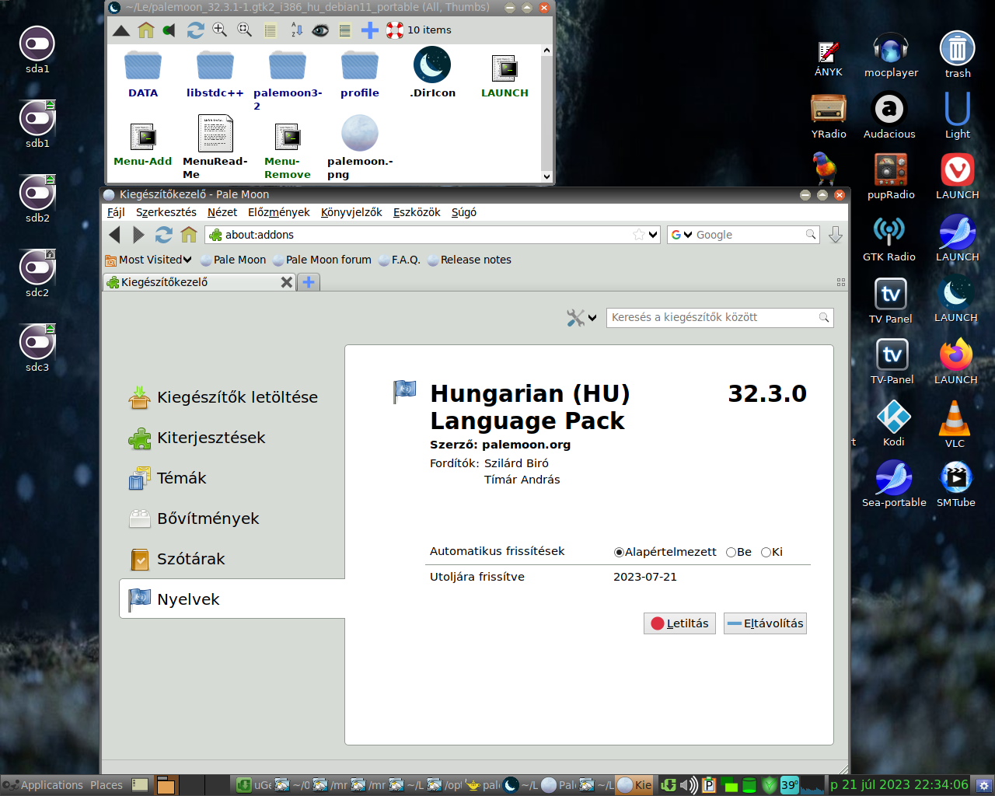Click the volume speaker tray icon

click(x=688, y=785)
